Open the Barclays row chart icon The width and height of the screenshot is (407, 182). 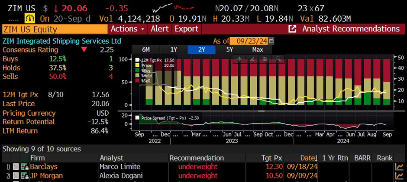pos(399,167)
